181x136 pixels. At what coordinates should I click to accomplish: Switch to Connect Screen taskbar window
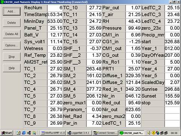[106, 133]
